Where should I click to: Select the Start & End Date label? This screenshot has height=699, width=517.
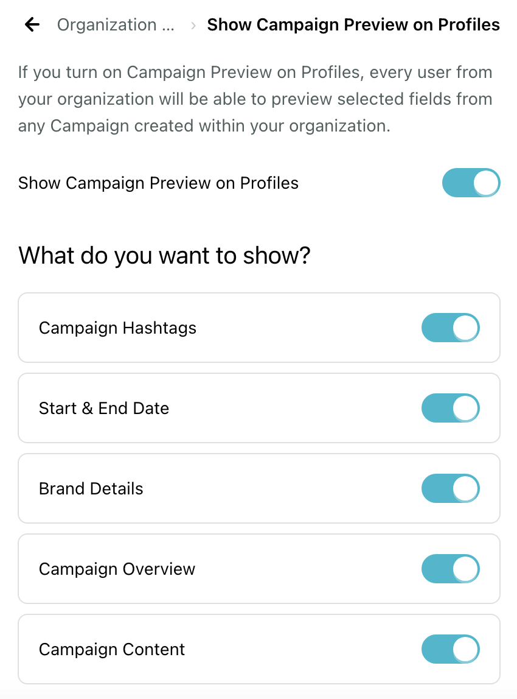pyautogui.click(x=104, y=409)
